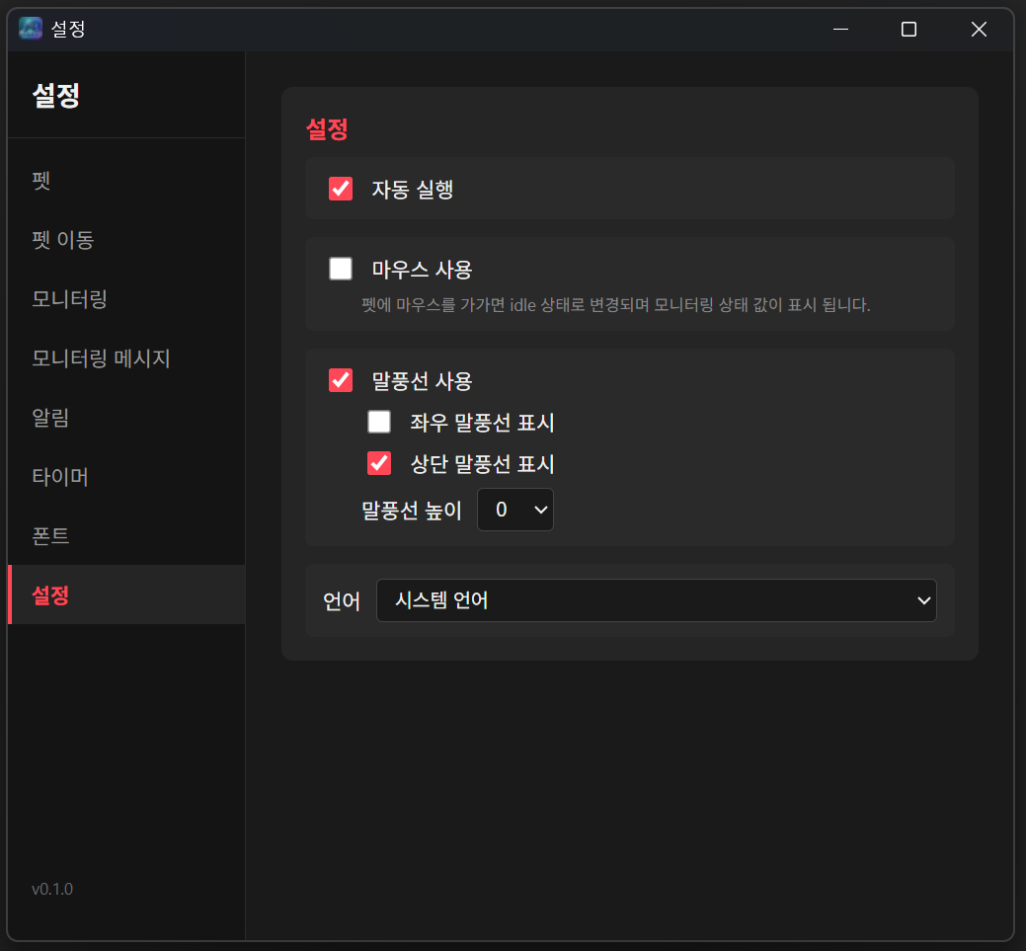Click the white 설정 sidebar header
This screenshot has width=1026, height=951.
[56, 96]
